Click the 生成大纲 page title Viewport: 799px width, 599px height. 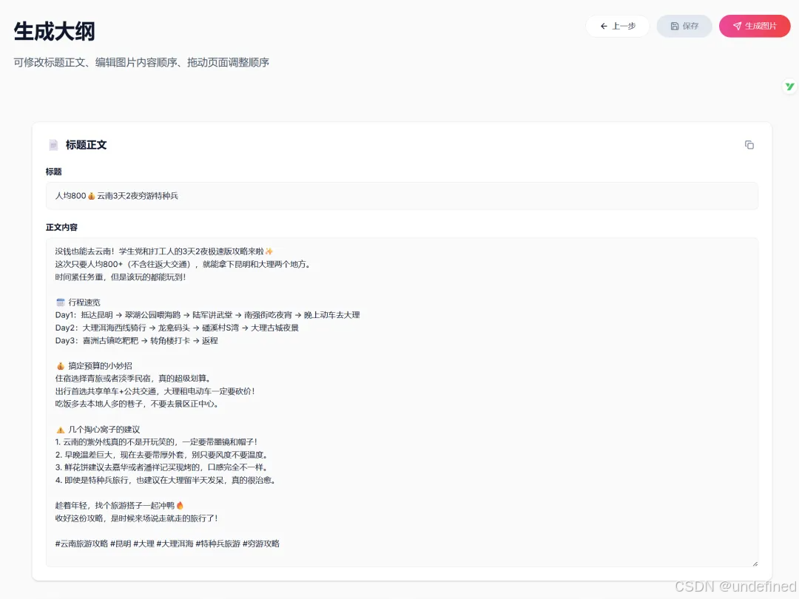(55, 32)
